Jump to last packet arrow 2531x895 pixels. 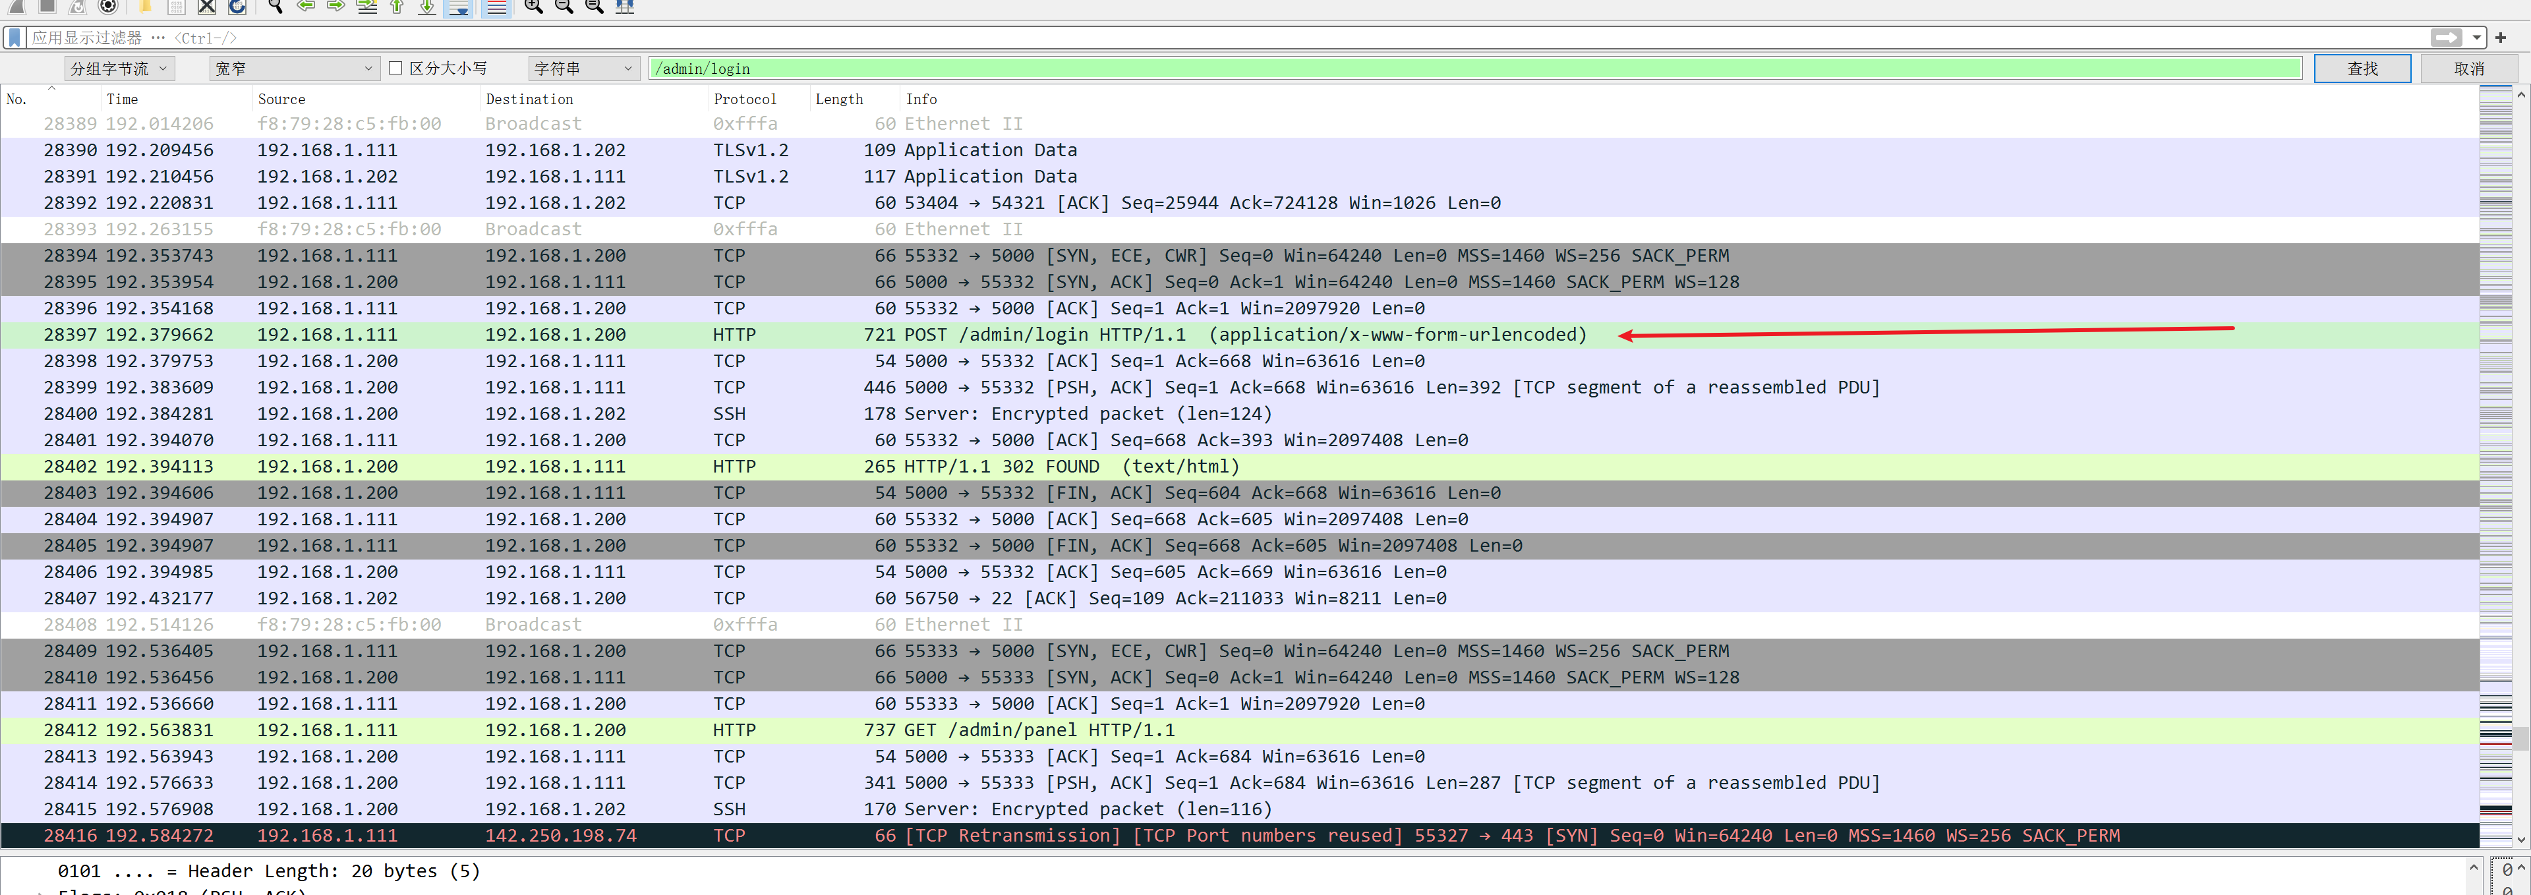(427, 6)
